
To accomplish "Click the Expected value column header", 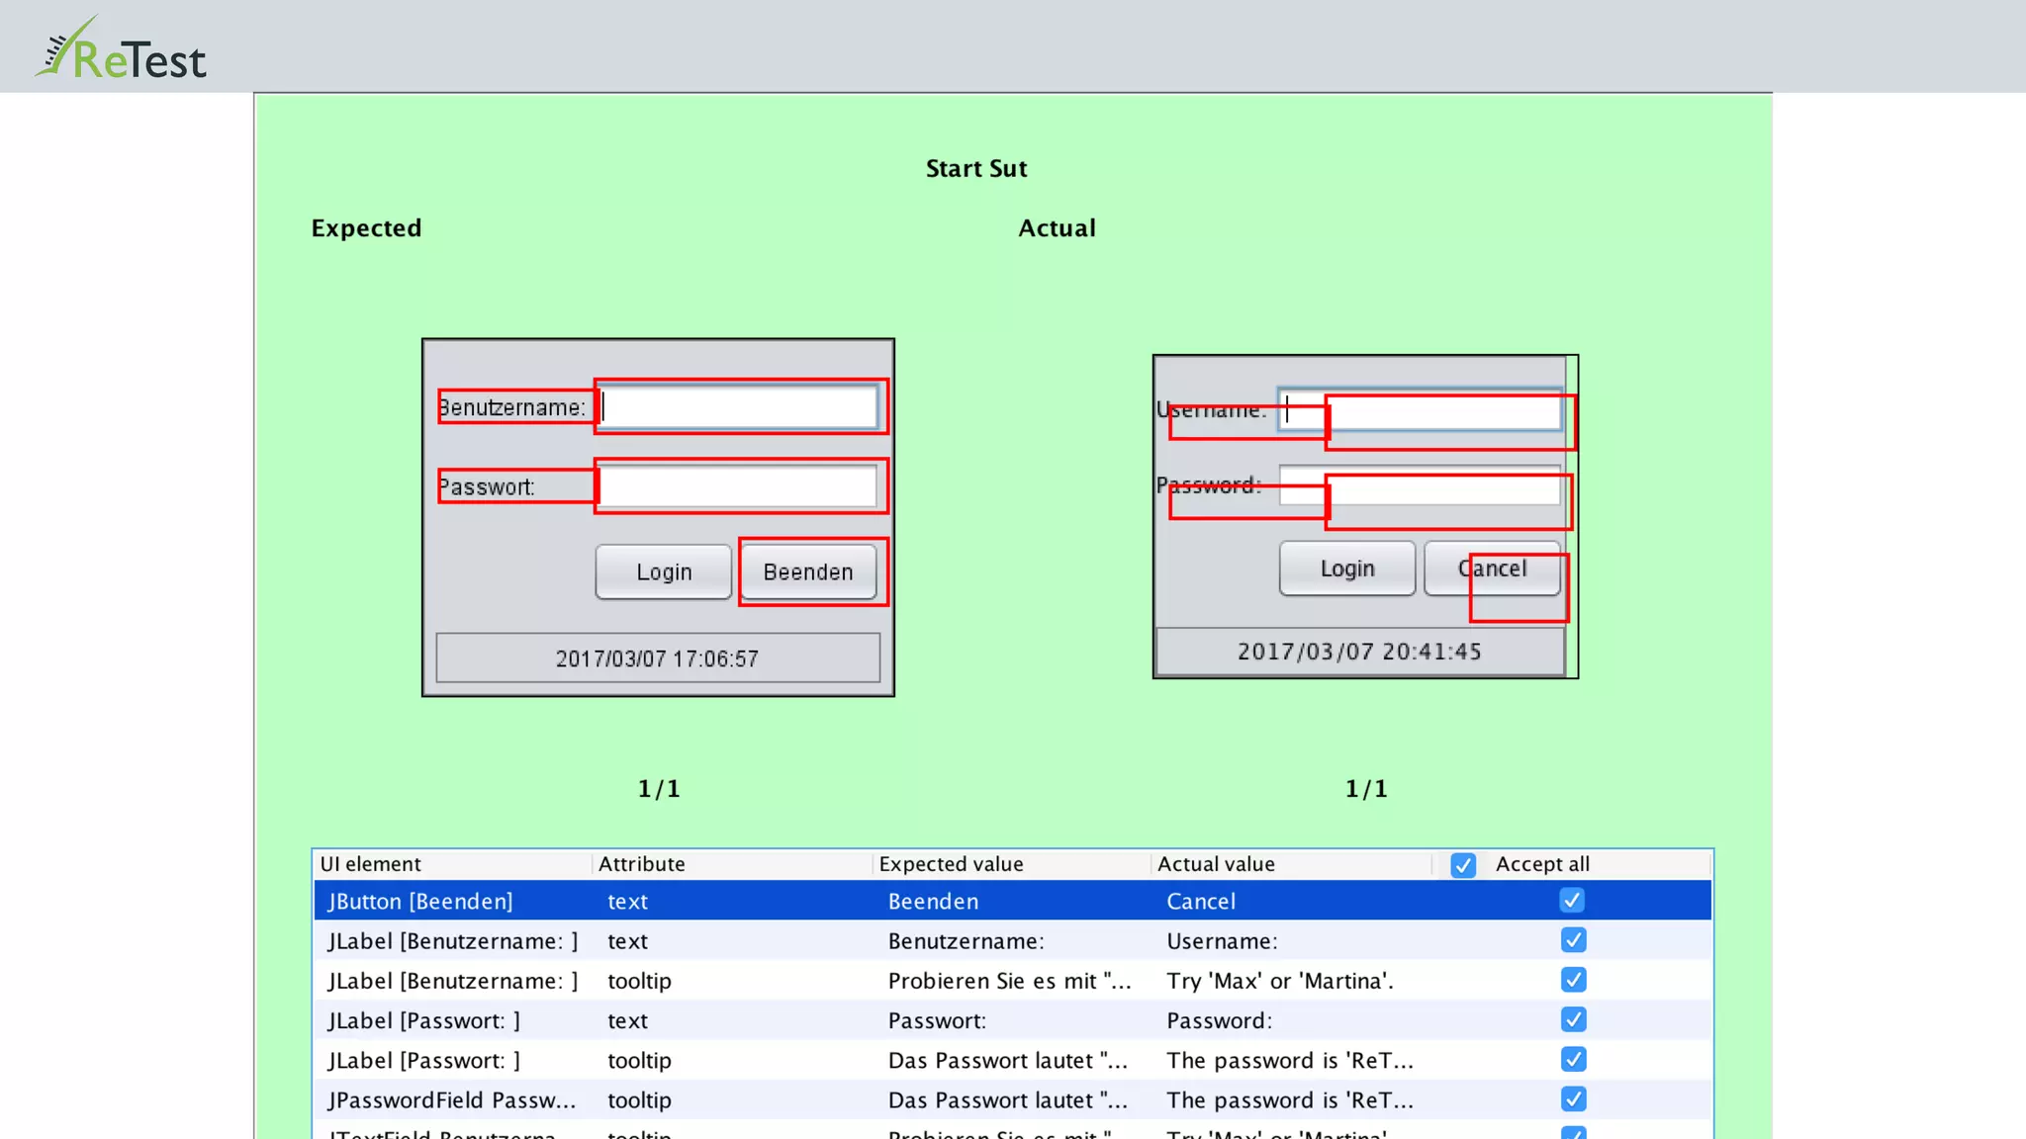I will 951,864.
